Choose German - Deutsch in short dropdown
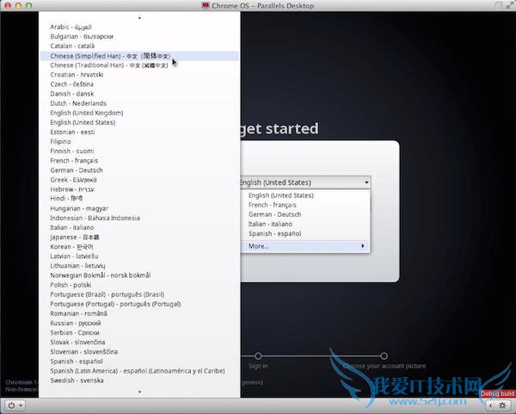The width and height of the screenshot is (516, 414). point(305,214)
